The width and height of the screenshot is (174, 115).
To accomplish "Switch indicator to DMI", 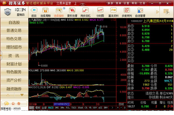I will coord(57,108).
